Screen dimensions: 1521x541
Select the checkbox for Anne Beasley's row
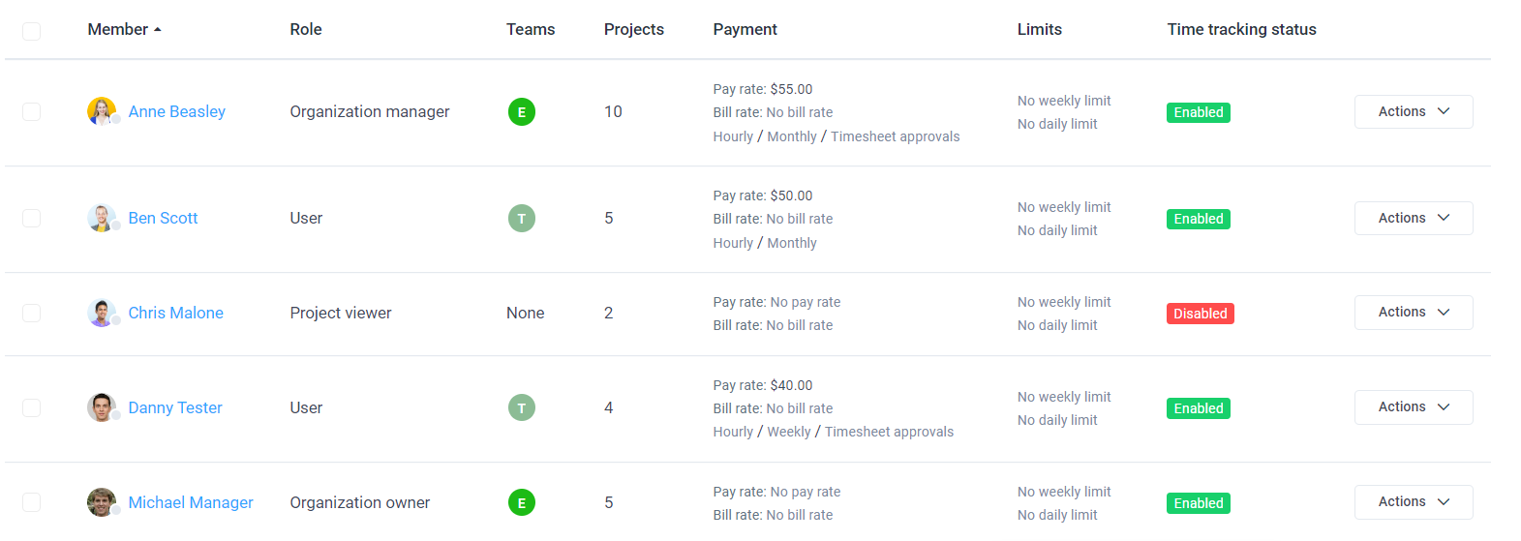coord(32,112)
